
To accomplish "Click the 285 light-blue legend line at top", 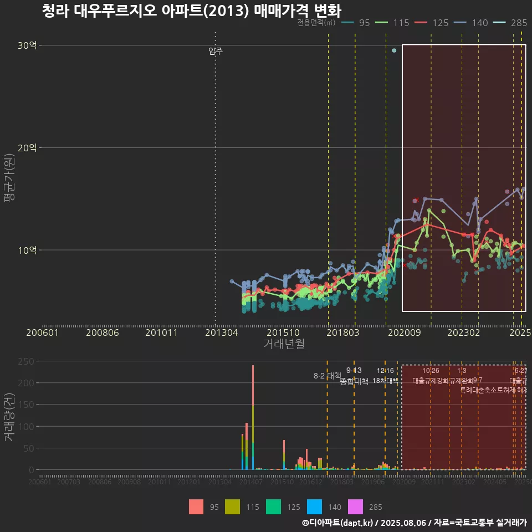I will point(499,23).
